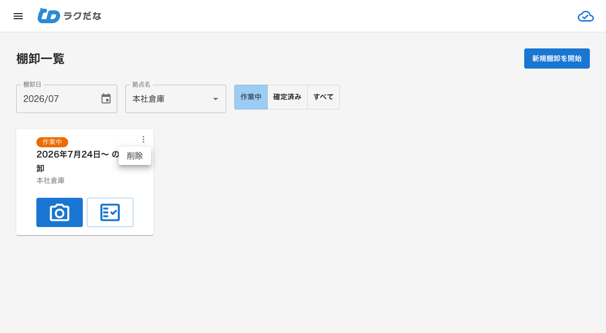This screenshot has width=606, height=333.
Task: Select the 作業中 filter toggle
Action: 251,97
